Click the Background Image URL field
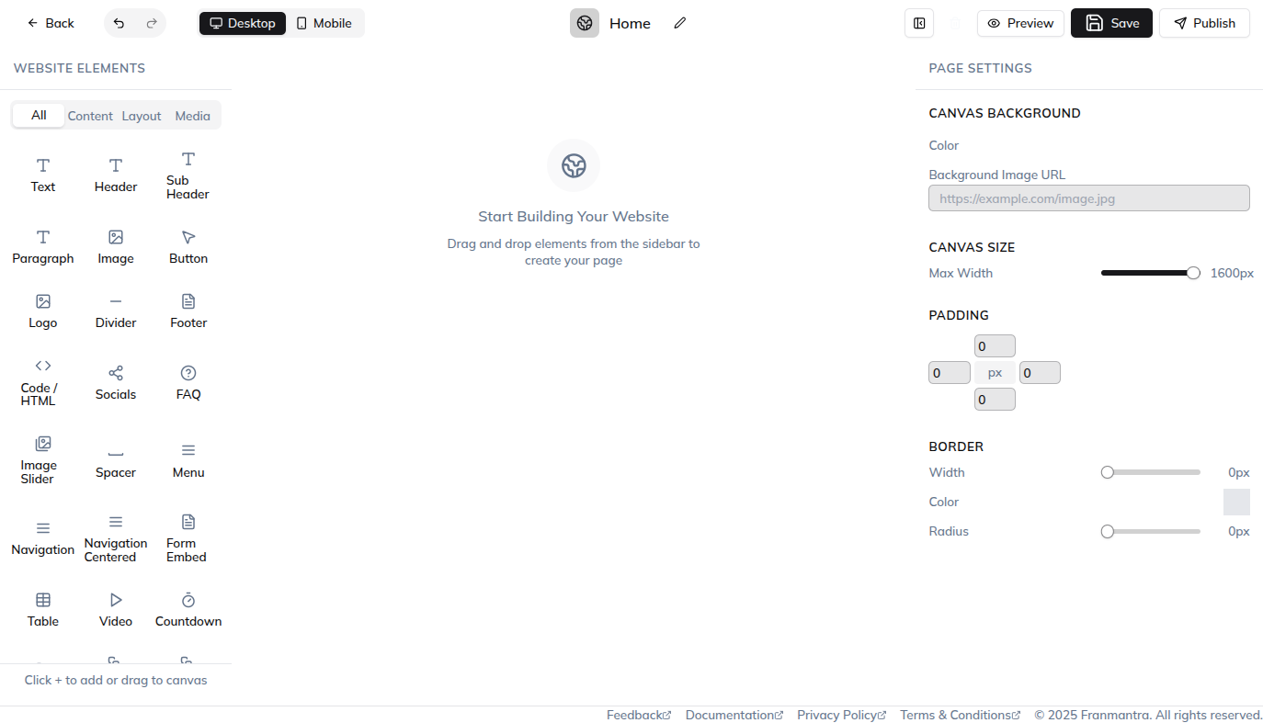The height and width of the screenshot is (723, 1263). (1089, 198)
